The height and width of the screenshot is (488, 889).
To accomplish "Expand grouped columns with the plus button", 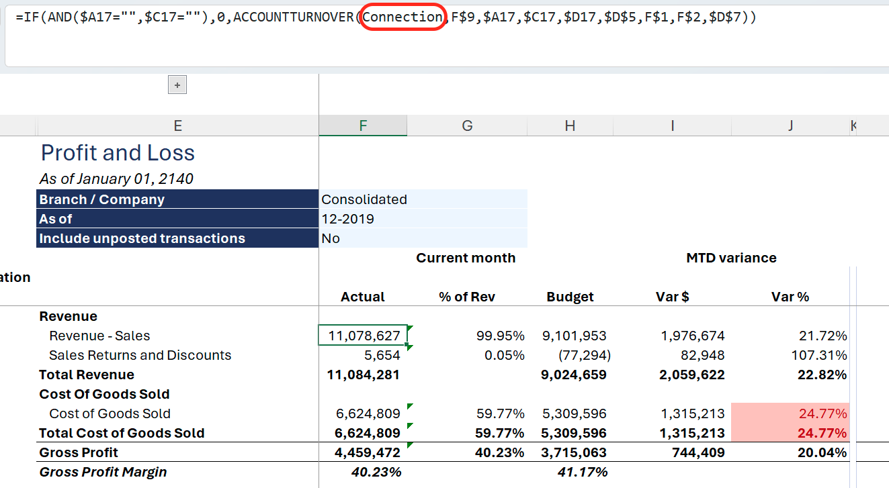I will click(177, 85).
